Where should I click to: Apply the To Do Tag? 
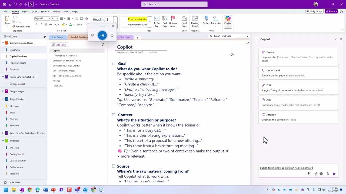[157, 21]
